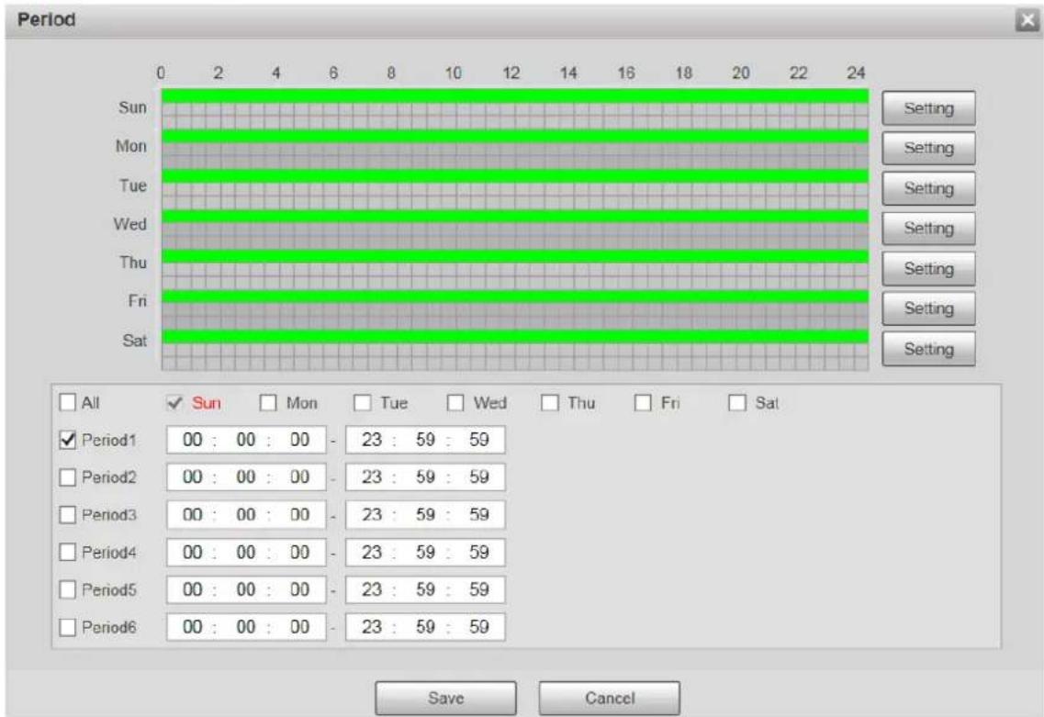This screenshot has width=1044, height=717.
Task: Click the Thu green timeline bar
Action: point(515,256)
